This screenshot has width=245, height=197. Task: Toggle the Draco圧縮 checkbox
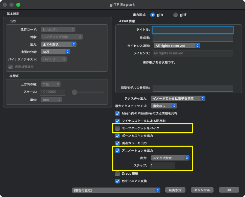pos(117,174)
